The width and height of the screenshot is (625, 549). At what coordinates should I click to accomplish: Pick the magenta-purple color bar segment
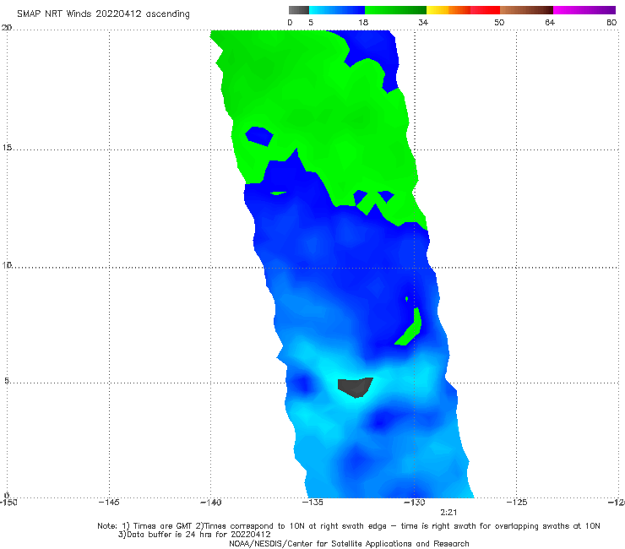click(x=584, y=10)
